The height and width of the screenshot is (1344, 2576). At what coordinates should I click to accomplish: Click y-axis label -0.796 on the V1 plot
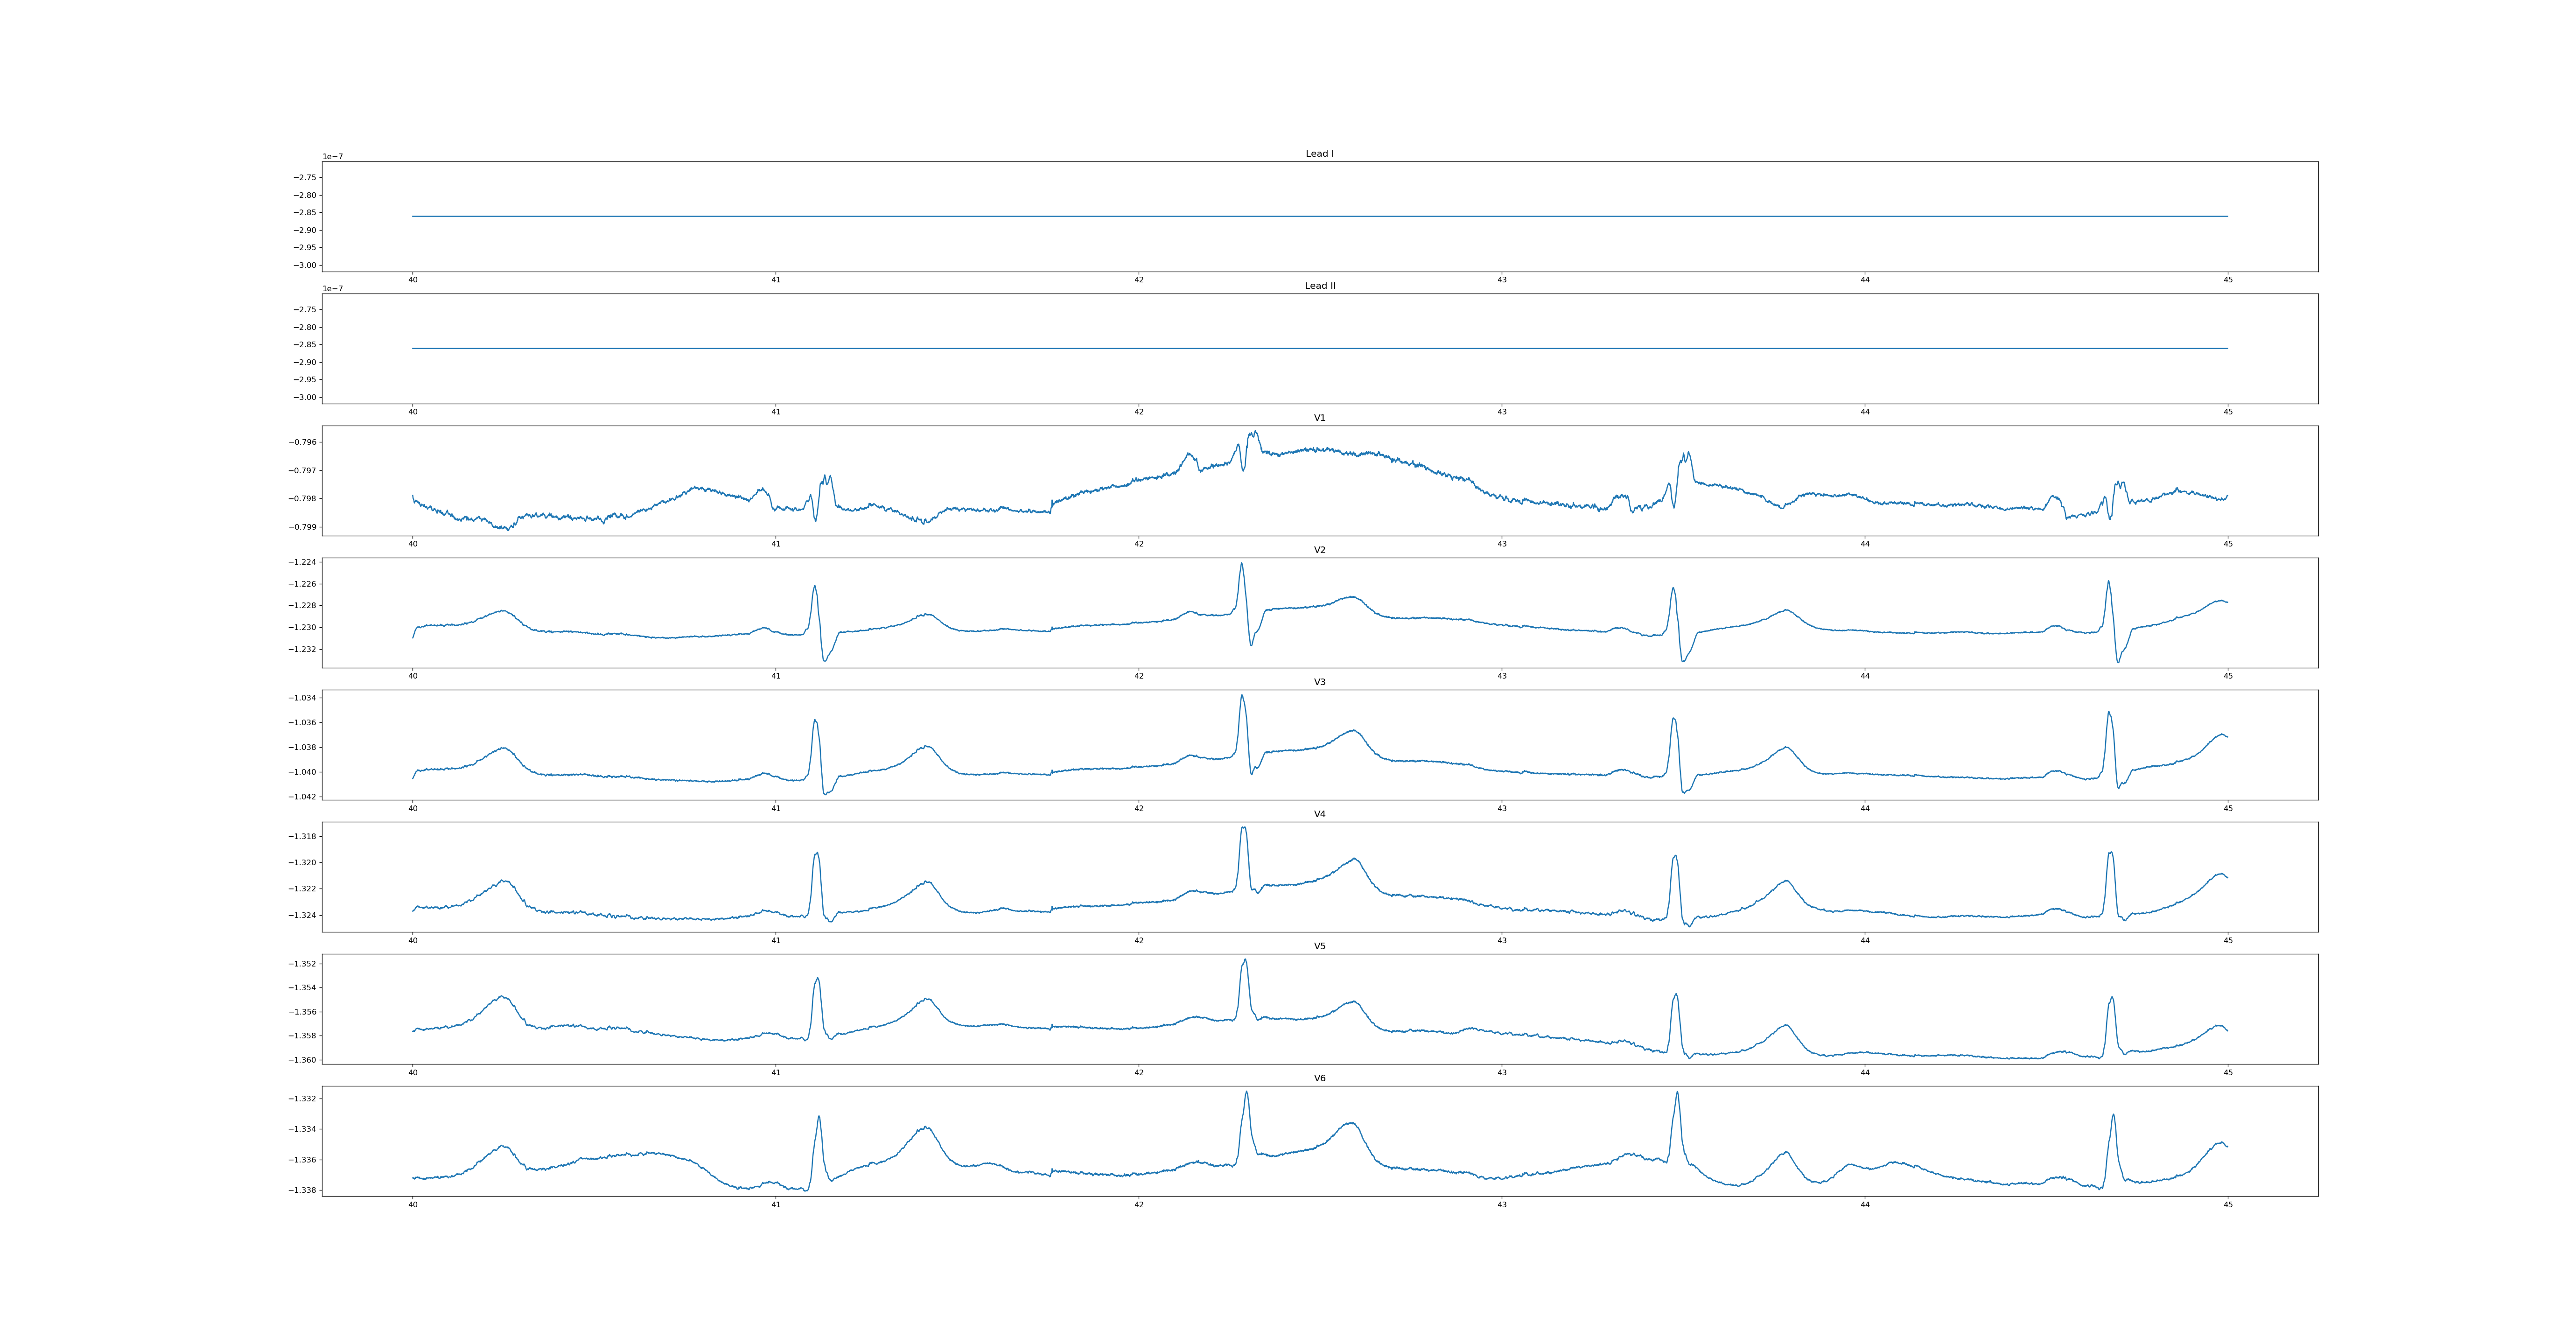[x=303, y=442]
